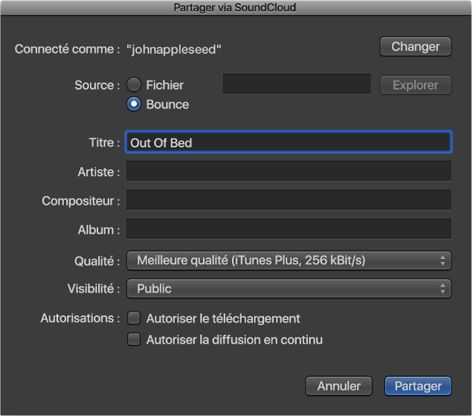Image resolution: width=473 pixels, height=417 pixels.
Task: Click the Connecté comme label
Action: click(x=67, y=49)
